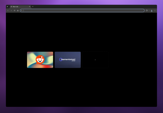Open a new tab with plus button
Image resolution: width=163 pixels, height=113 pixels.
tap(33, 7)
